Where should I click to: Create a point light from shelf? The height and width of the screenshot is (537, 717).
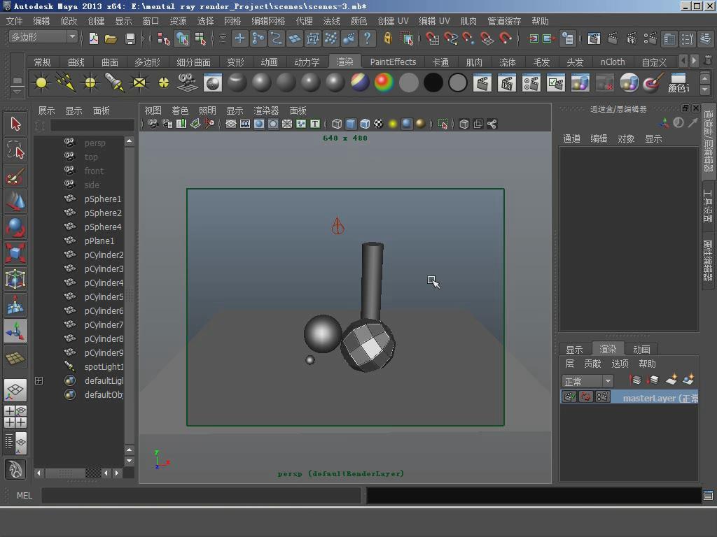[90, 83]
